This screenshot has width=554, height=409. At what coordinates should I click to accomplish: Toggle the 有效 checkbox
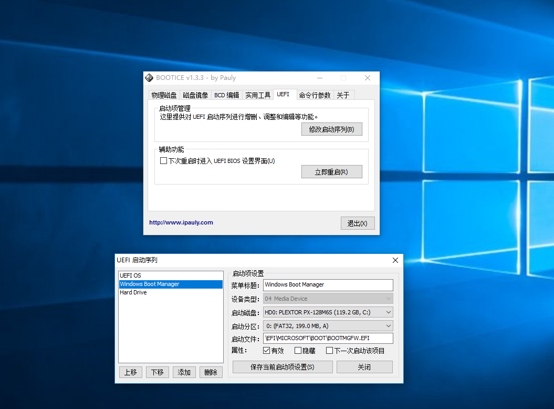pyautogui.click(x=267, y=351)
